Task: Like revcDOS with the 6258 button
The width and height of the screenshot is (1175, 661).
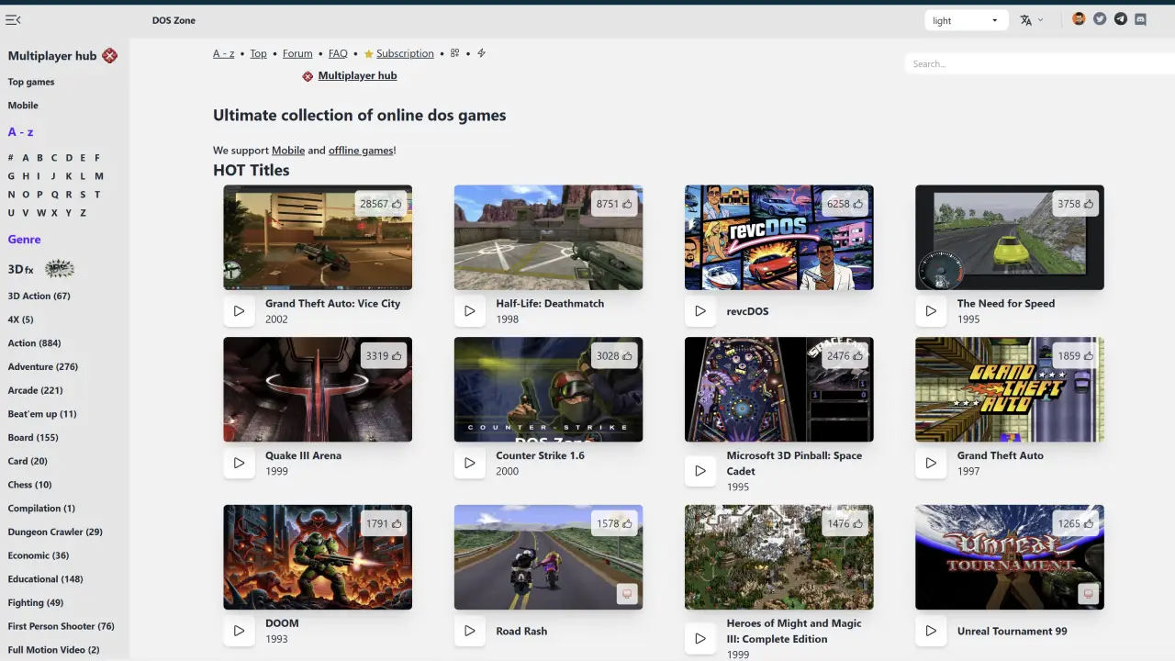Action: click(x=845, y=204)
